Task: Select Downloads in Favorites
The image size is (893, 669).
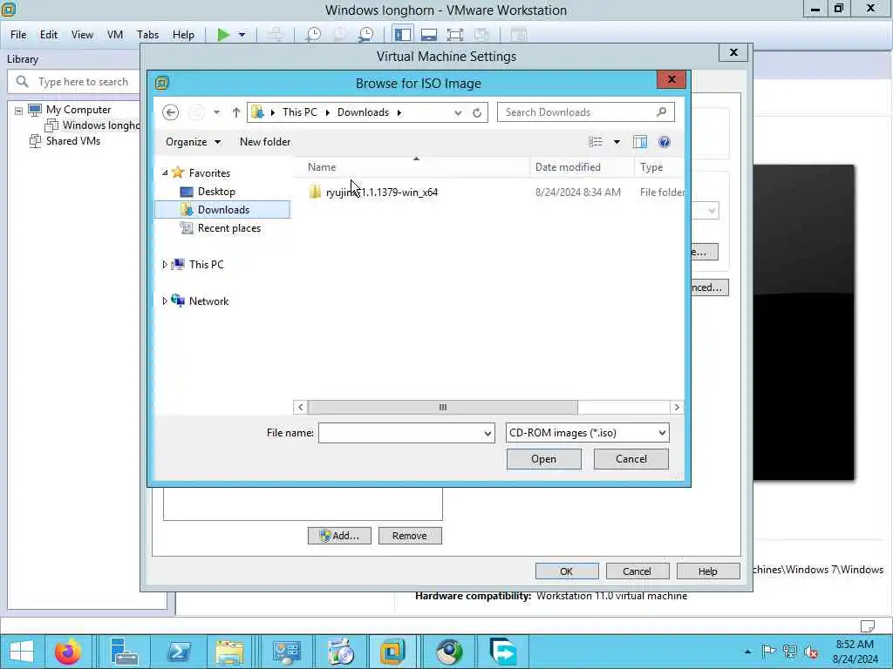Action: pyautogui.click(x=223, y=209)
